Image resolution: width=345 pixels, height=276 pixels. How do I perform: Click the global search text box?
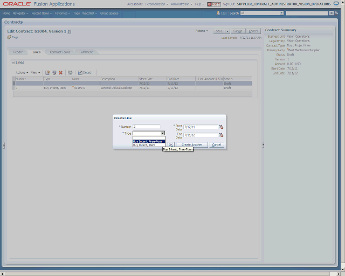(x=307, y=13)
